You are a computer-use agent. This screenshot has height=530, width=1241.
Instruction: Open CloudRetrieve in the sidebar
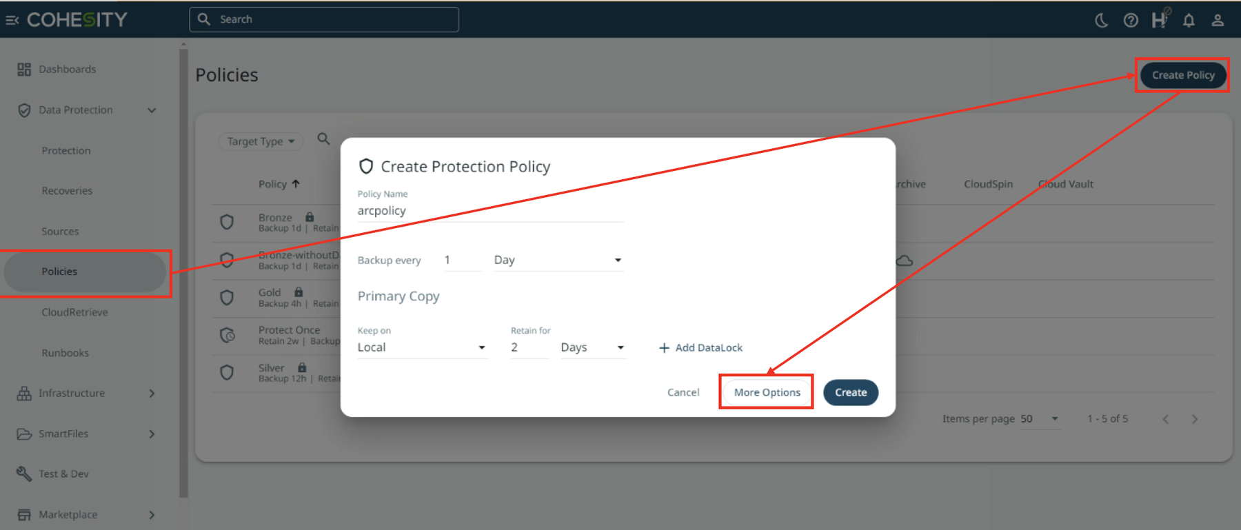pos(74,312)
